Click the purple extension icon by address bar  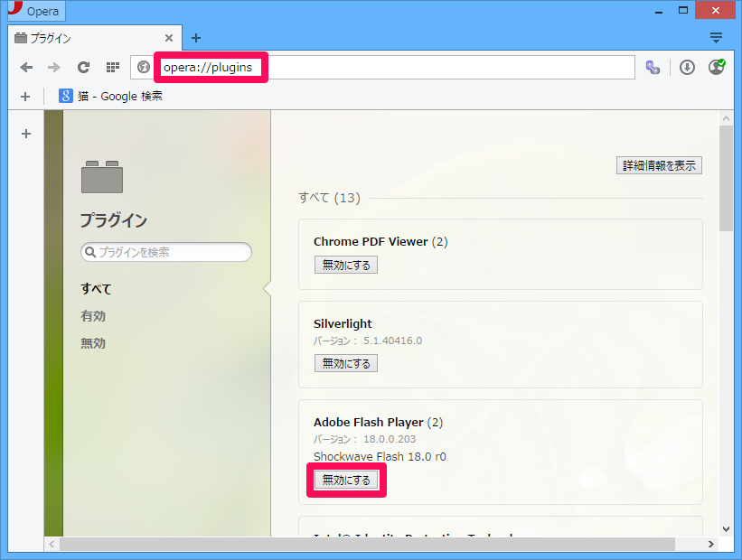(x=653, y=68)
